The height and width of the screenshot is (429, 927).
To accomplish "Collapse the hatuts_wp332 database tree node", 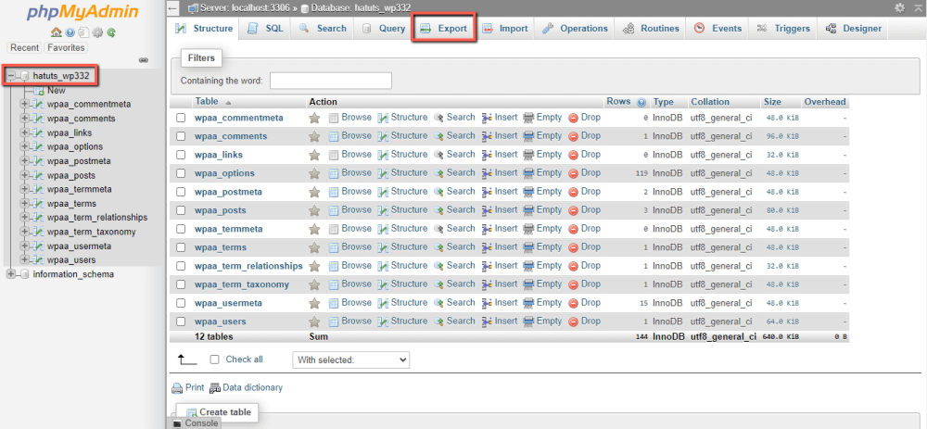I will (10, 76).
